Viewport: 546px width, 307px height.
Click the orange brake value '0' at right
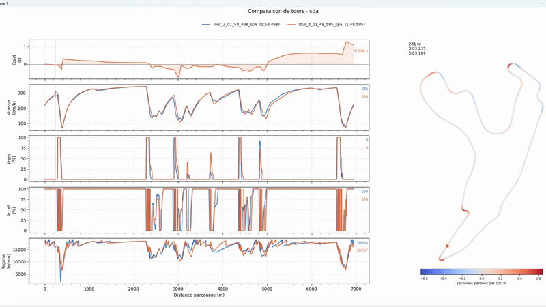[x=367, y=148]
